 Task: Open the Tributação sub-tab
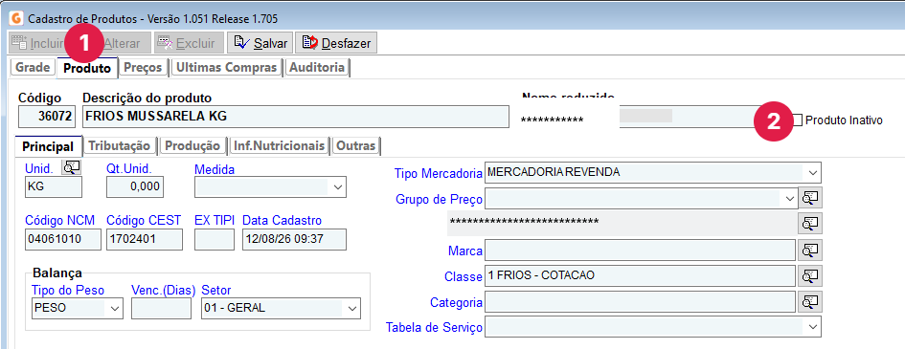[120, 145]
